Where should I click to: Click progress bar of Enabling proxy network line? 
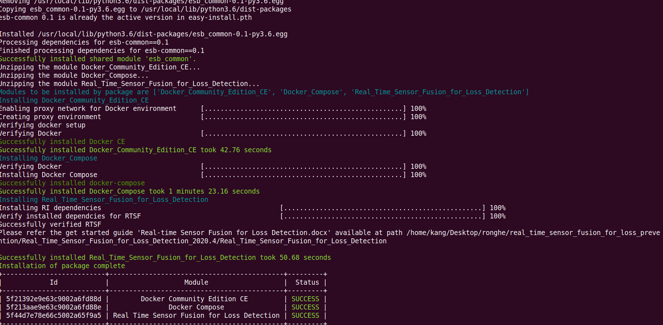303,109
